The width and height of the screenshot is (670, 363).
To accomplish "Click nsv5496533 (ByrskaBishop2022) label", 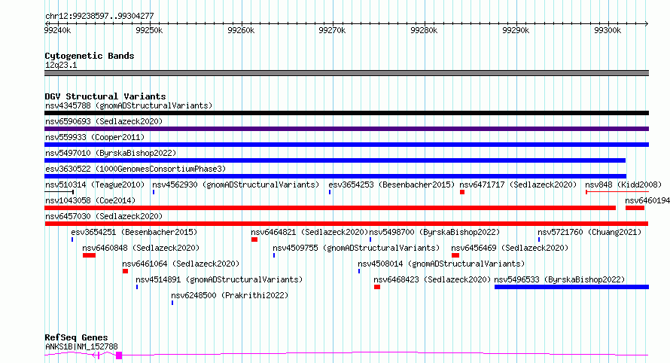I will (x=560, y=279).
